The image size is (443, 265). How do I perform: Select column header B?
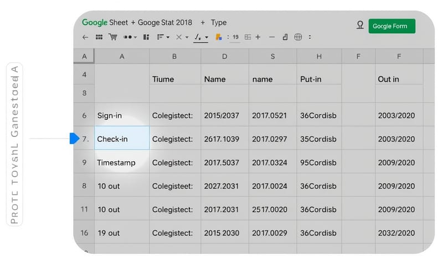pyautogui.click(x=174, y=56)
